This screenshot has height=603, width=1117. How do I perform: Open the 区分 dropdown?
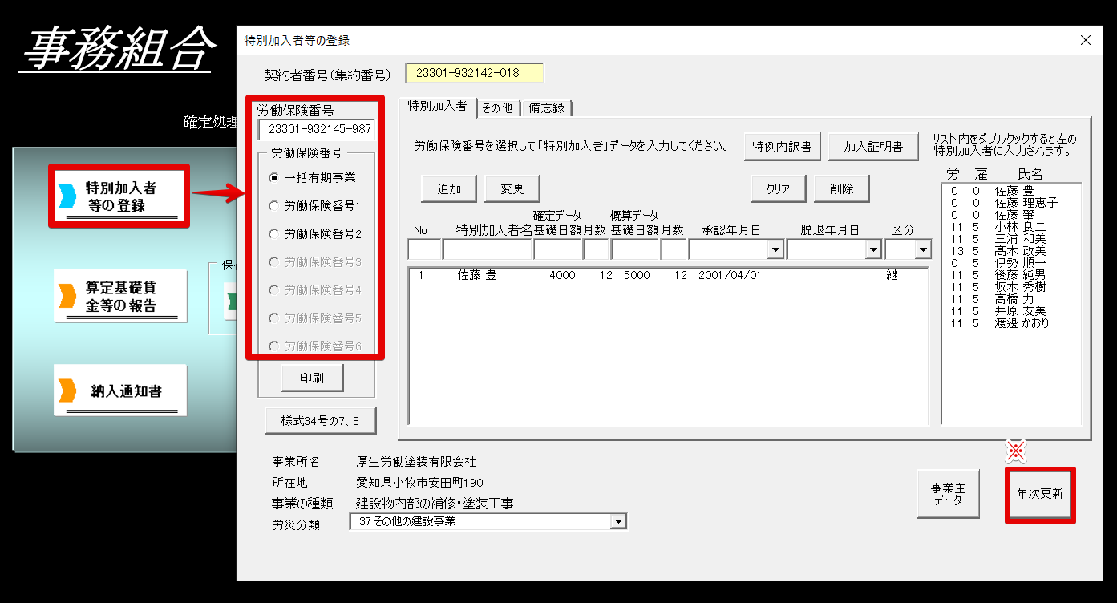[x=924, y=250]
